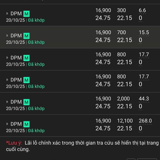The image size is (160, 160).
Task: Open the DPM ticker in the 700-volume row
Action: tap(16, 36)
